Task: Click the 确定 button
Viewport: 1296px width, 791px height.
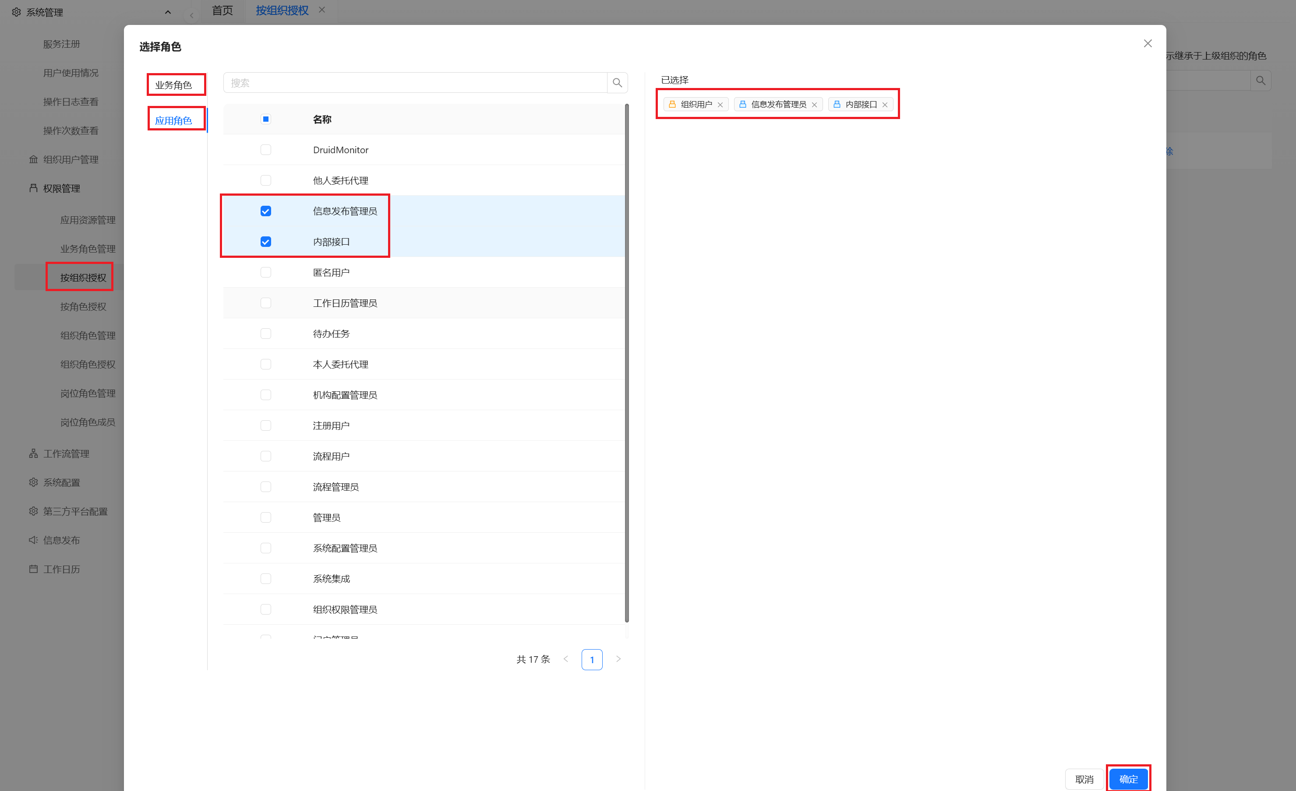Action: click(x=1128, y=779)
